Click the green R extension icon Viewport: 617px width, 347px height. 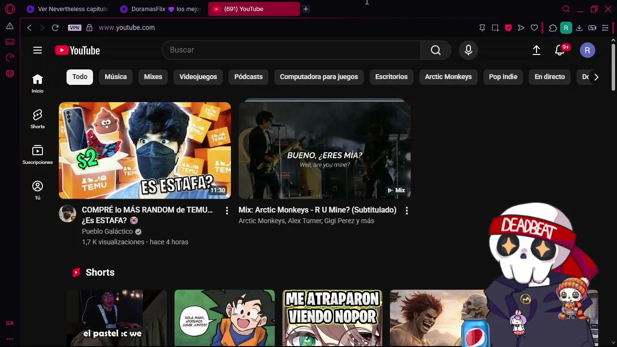566,28
